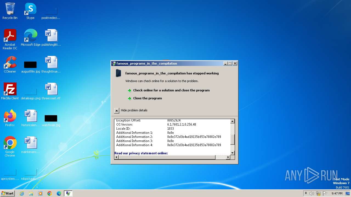Launch Google Chrome desktop shortcut
The image size is (351, 197).
(x=10, y=147)
